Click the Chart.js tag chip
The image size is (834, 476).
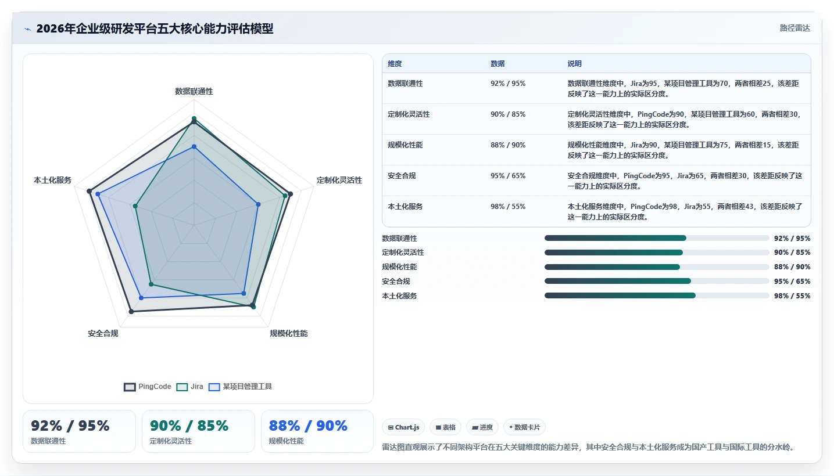pyautogui.click(x=403, y=427)
